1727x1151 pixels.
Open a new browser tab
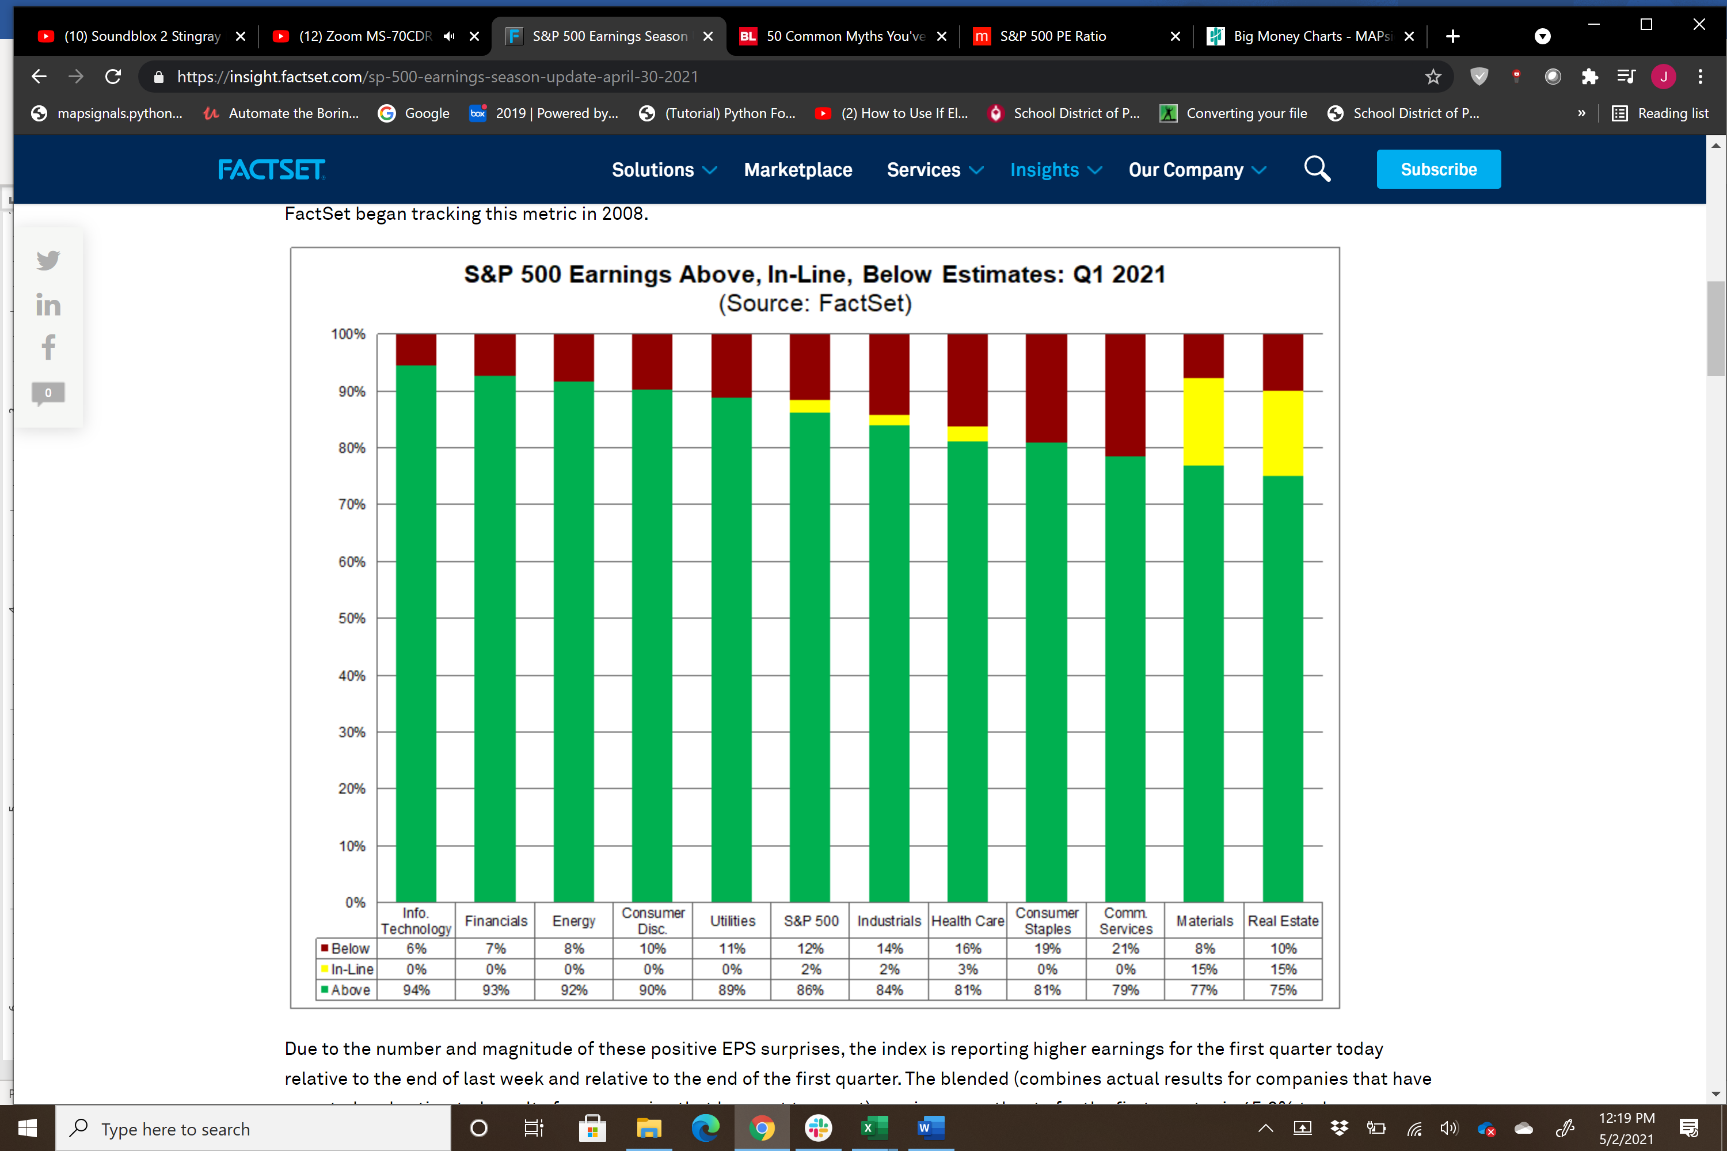(x=1452, y=36)
